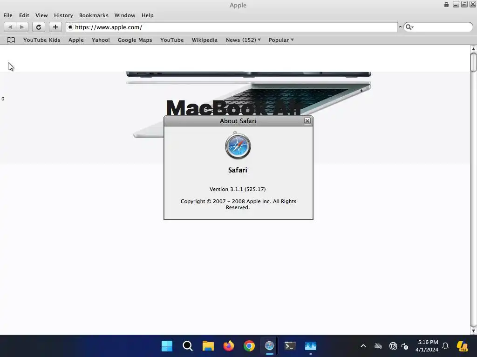Reload the current page
Viewport: 477px width, 357px height.
tap(39, 27)
